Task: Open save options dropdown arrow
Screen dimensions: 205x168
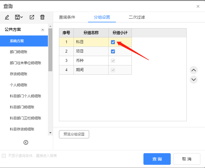Action: click(x=22, y=17)
